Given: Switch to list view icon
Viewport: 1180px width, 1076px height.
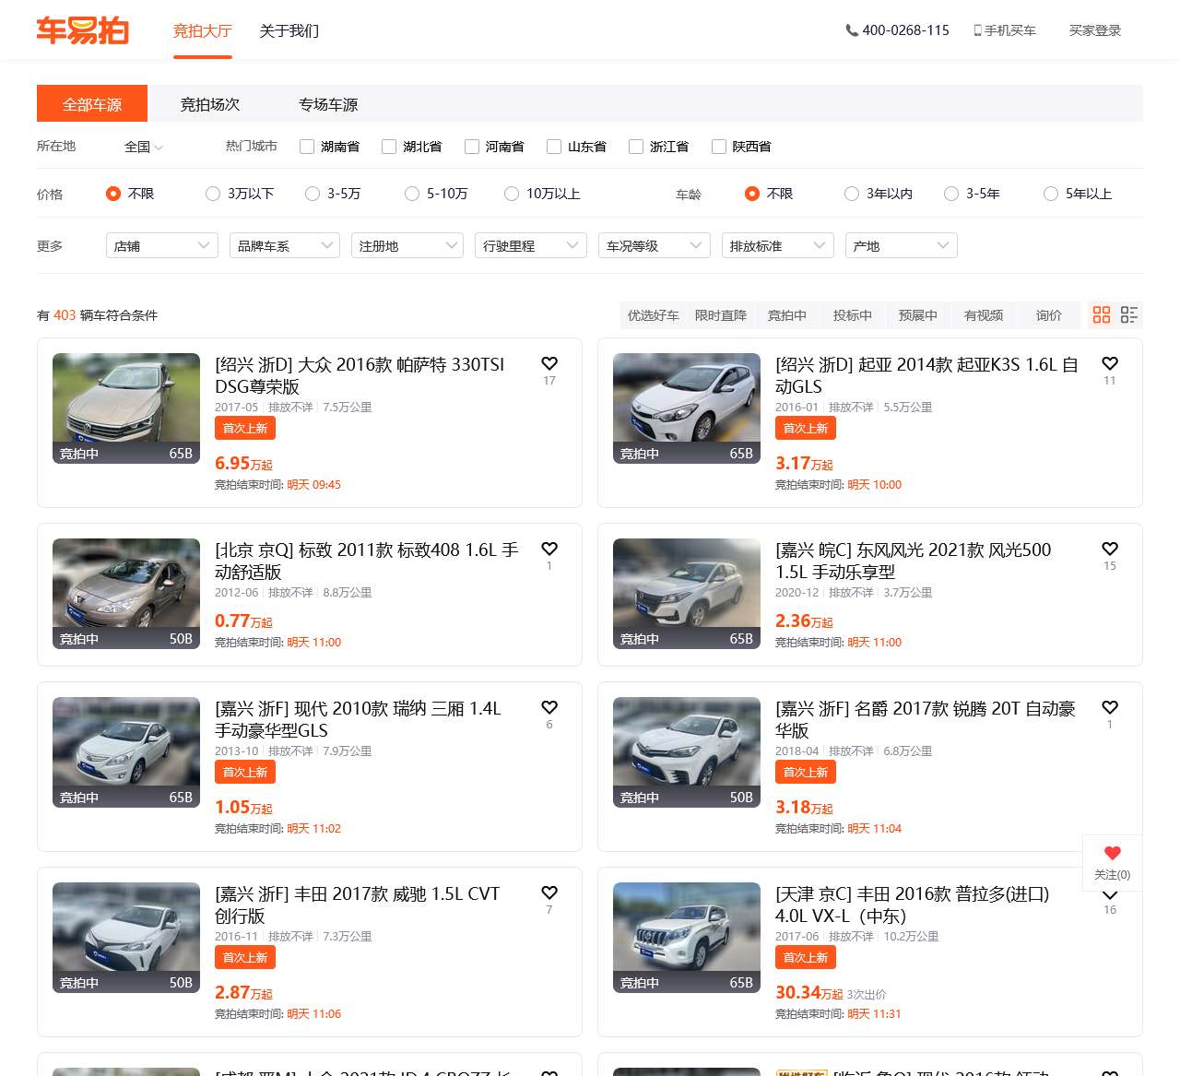Looking at the screenshot, I should pos(1129,314).
